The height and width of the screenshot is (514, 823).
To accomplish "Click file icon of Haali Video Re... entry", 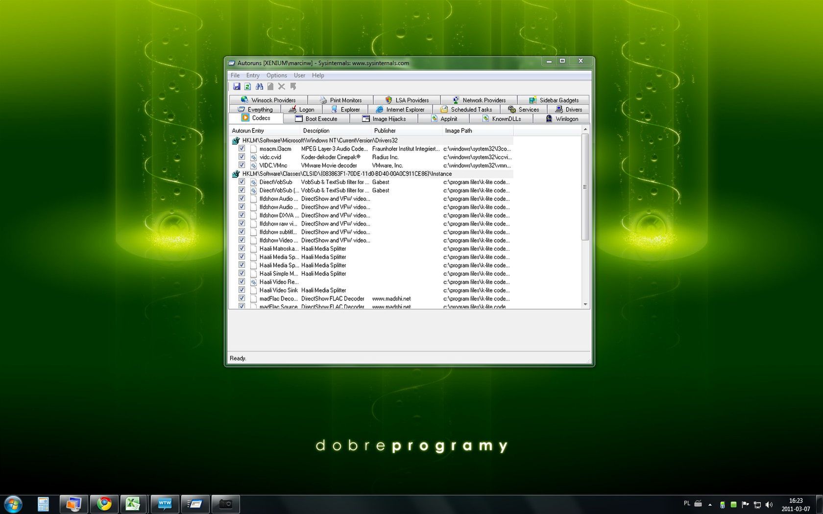I will point(253,282).
